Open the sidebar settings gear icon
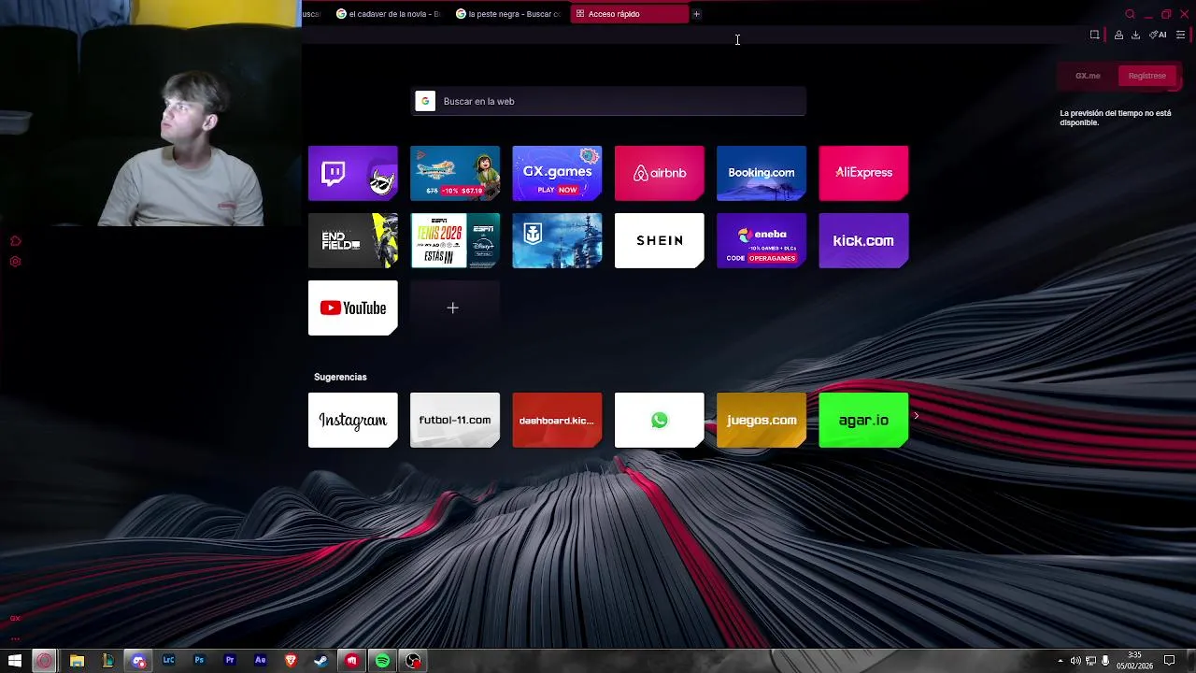 click(15, 262)
